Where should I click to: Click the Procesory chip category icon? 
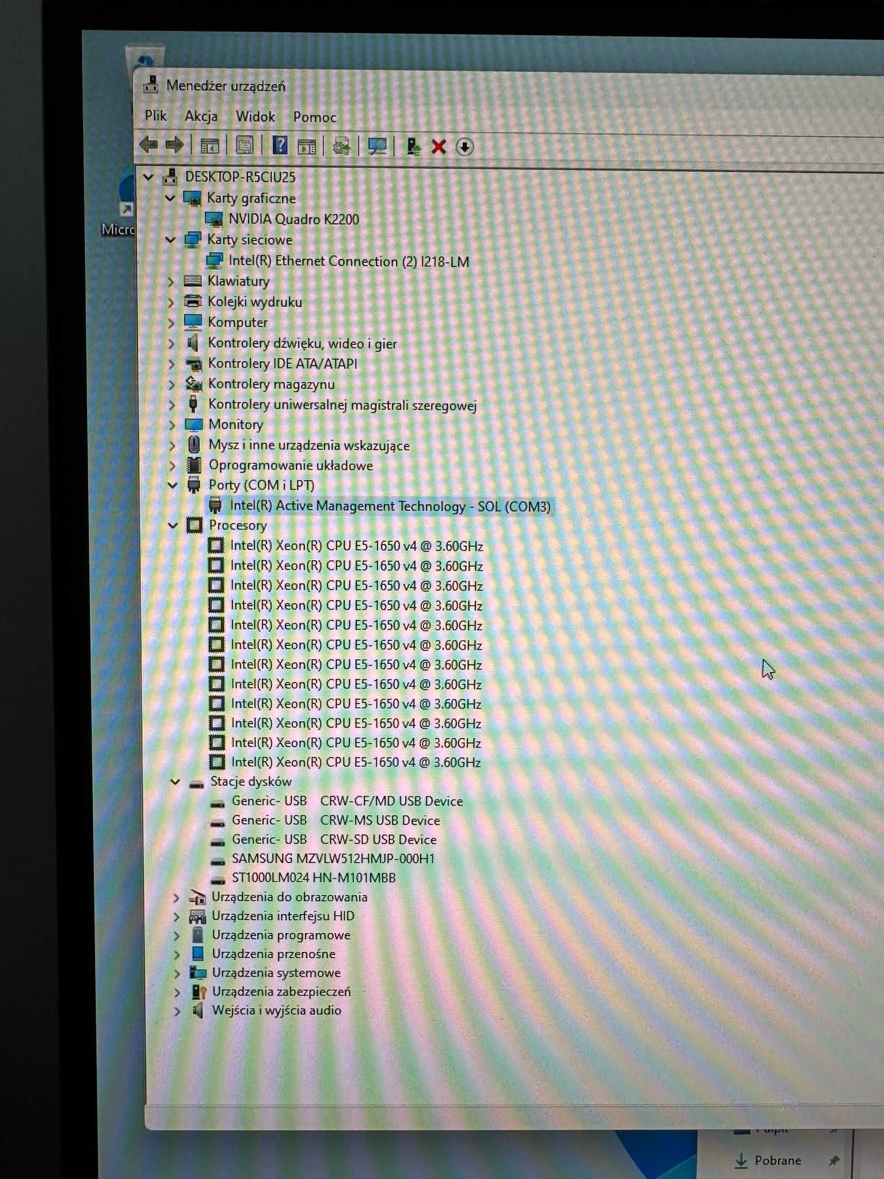tap(195, 524)
